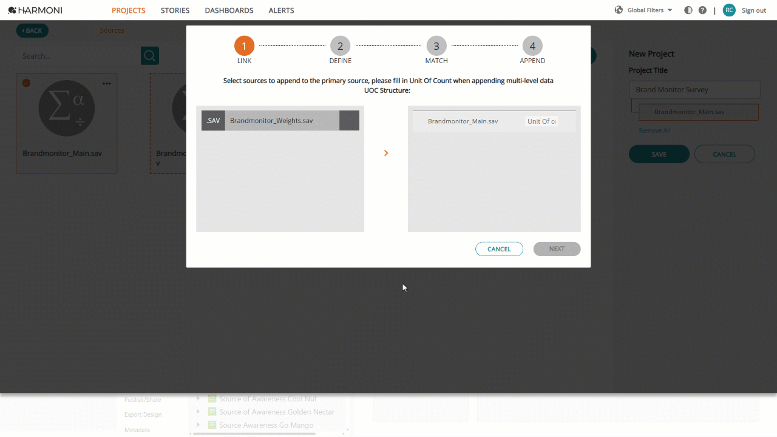Screen dimensions: 777x437
Task: Click the Remove All link
Action: (654, 130)
